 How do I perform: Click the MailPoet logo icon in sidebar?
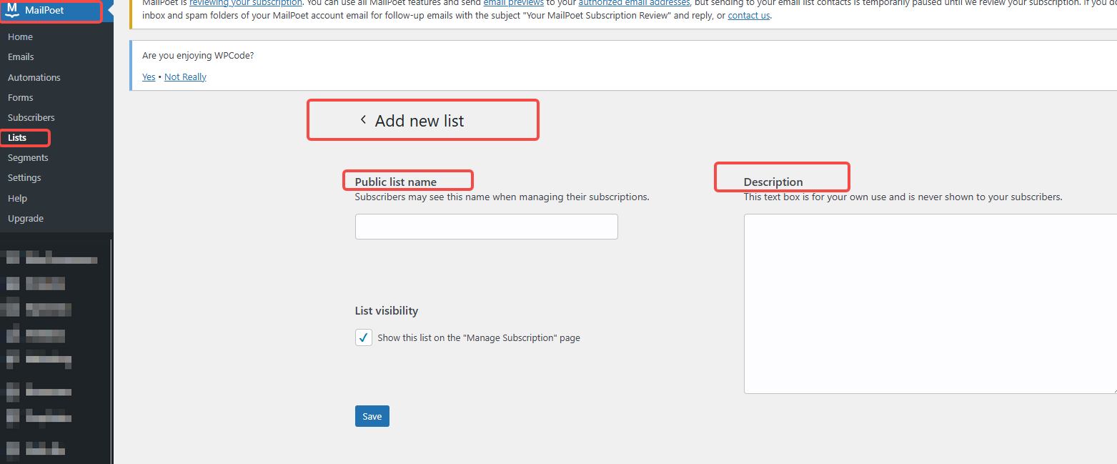[x=11, y=10]
